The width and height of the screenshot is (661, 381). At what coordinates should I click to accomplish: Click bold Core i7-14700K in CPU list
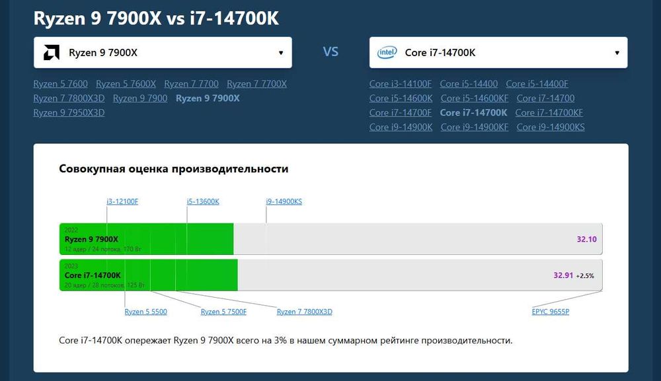point(473,112)
